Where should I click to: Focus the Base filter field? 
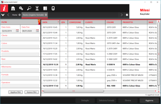point(20,62)
